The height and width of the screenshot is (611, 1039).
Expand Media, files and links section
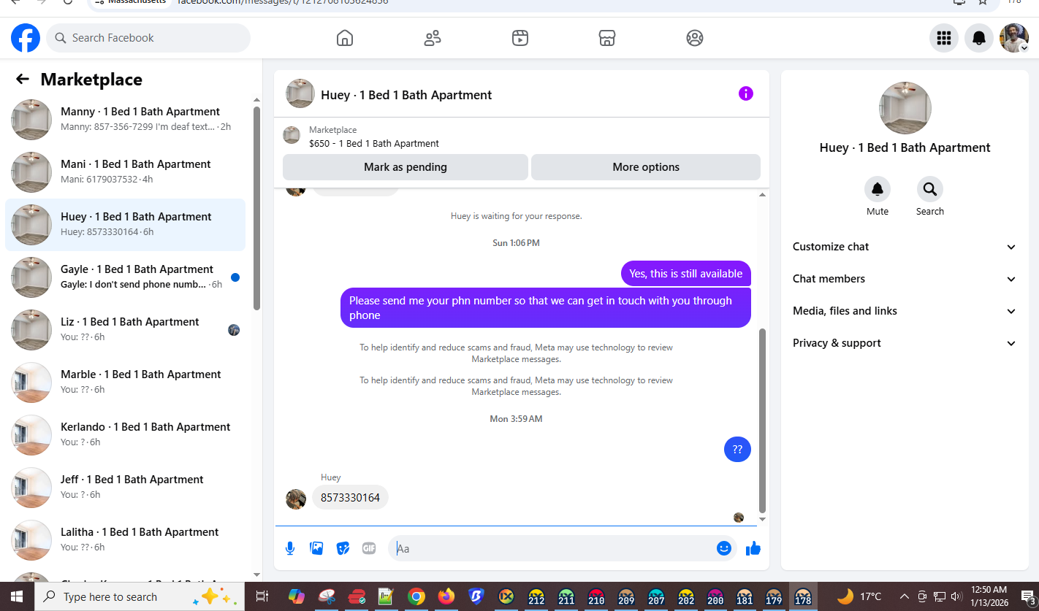pos(905,311)
